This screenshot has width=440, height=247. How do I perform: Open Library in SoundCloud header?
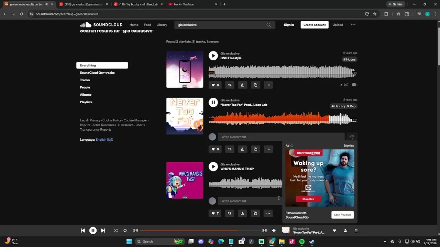pyautogui.click(x=162, y=25)
